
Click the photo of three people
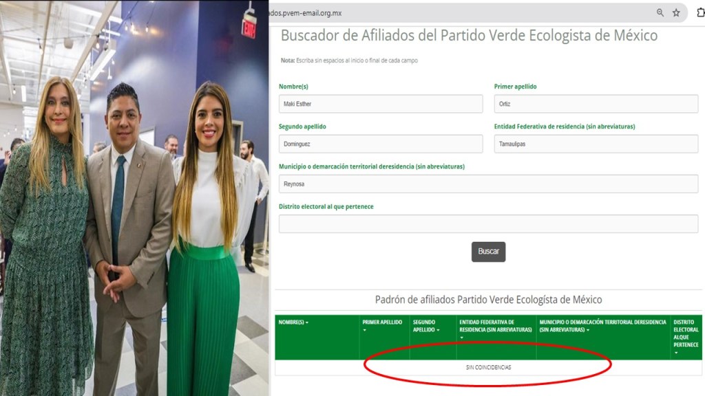tap(134, 198)
